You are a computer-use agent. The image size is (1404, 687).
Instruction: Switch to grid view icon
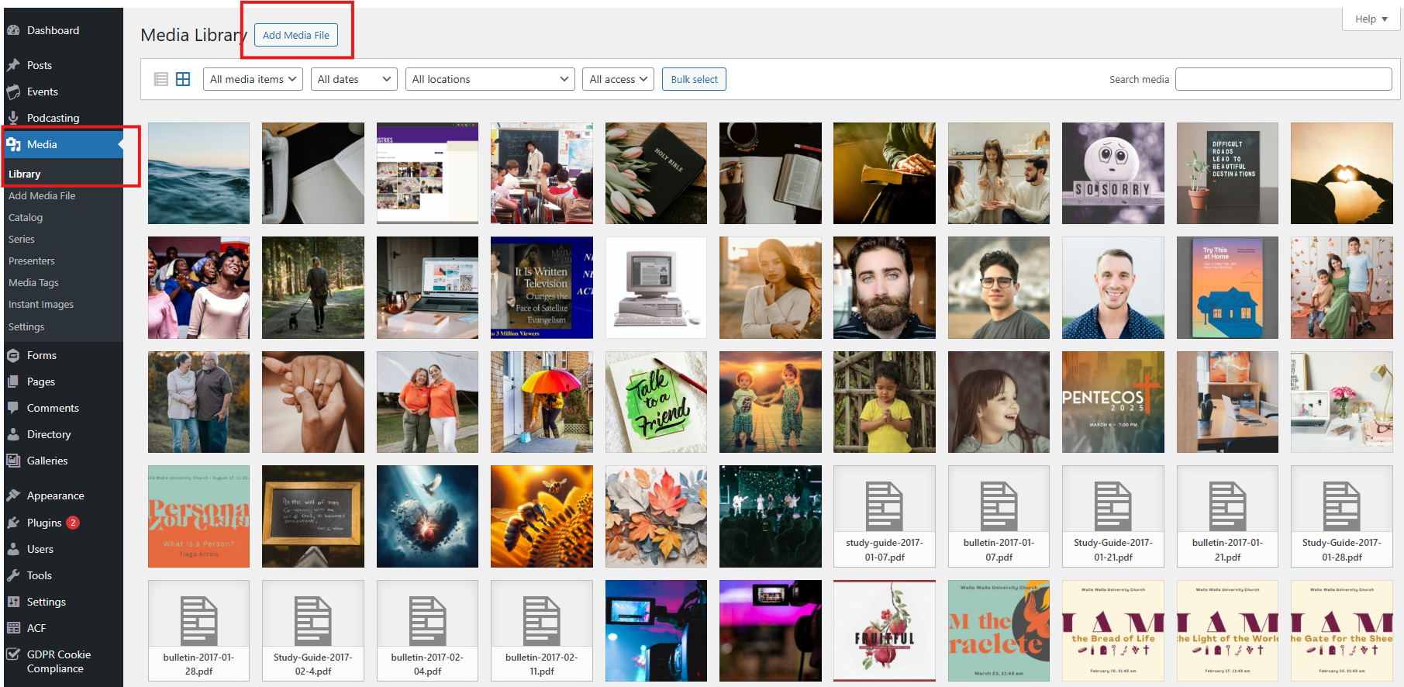[183, 79]
